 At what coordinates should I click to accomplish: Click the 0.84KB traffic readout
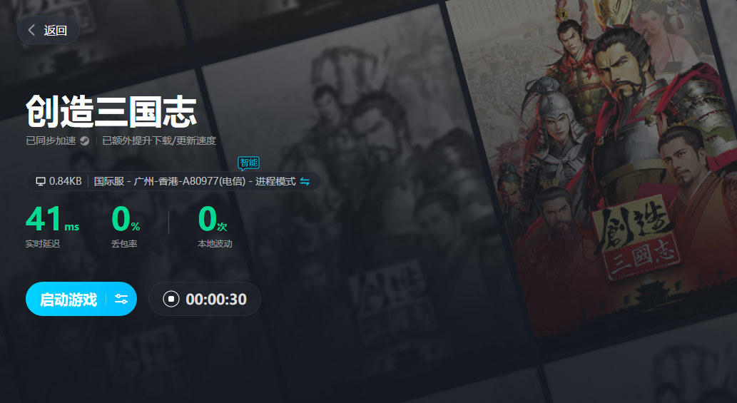(66, 181)
